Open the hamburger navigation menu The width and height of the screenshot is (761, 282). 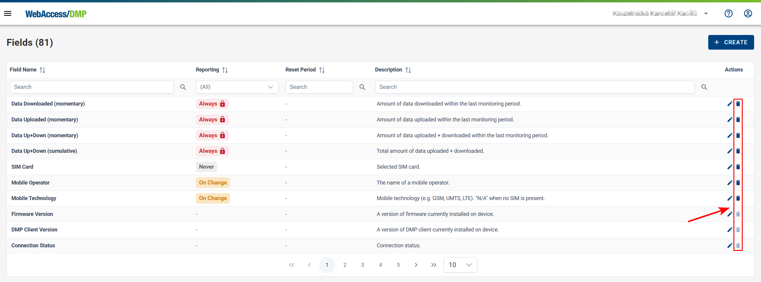pyautogui.click(x=8, y=13)
